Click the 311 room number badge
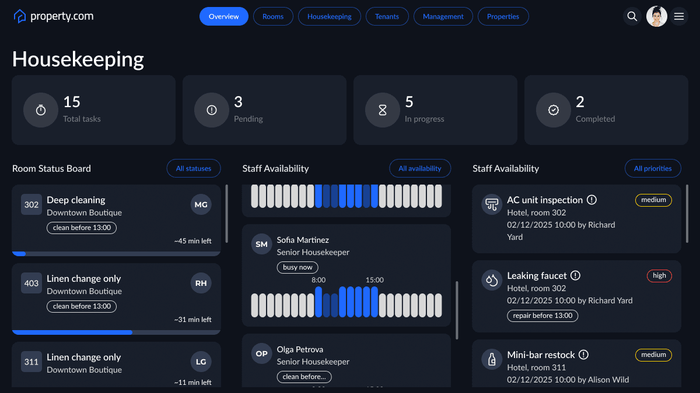 click(32, 362)
